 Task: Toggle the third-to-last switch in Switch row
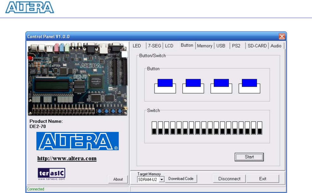coord(247,128)
